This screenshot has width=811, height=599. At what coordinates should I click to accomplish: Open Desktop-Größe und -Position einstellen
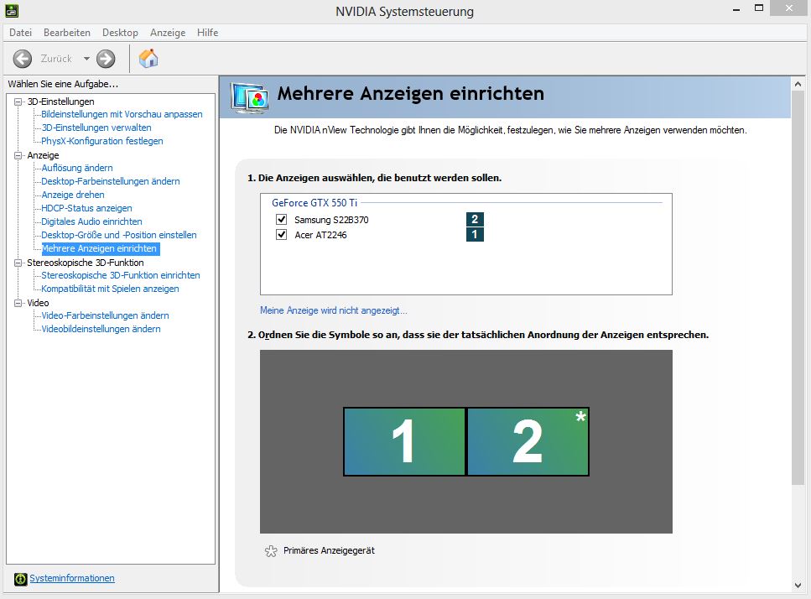pos(119,236)
